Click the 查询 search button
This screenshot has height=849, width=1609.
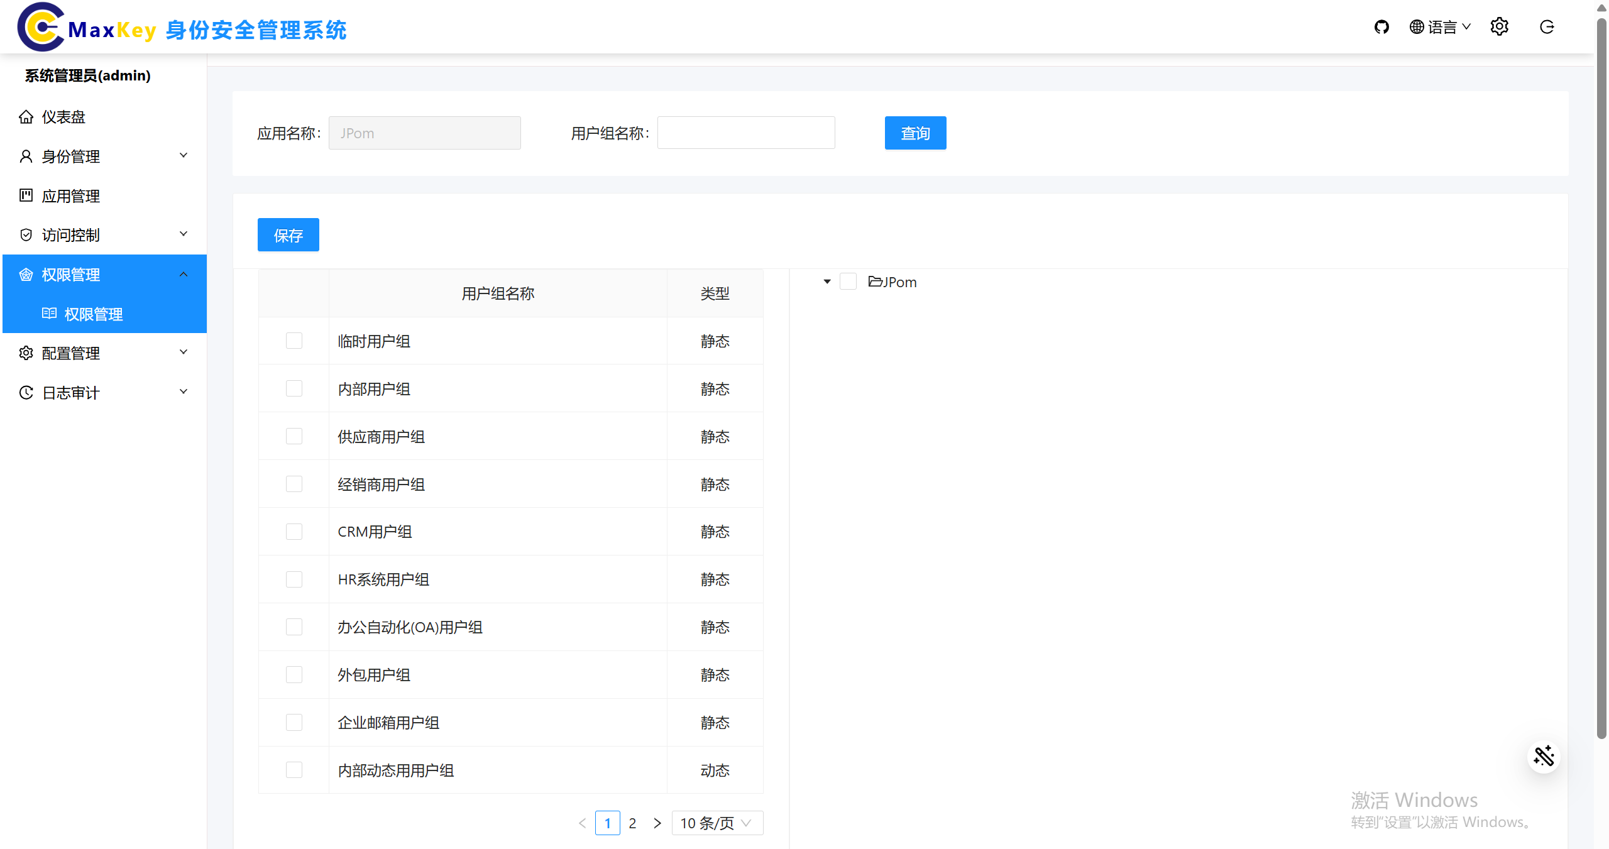[x=915, y=133]
